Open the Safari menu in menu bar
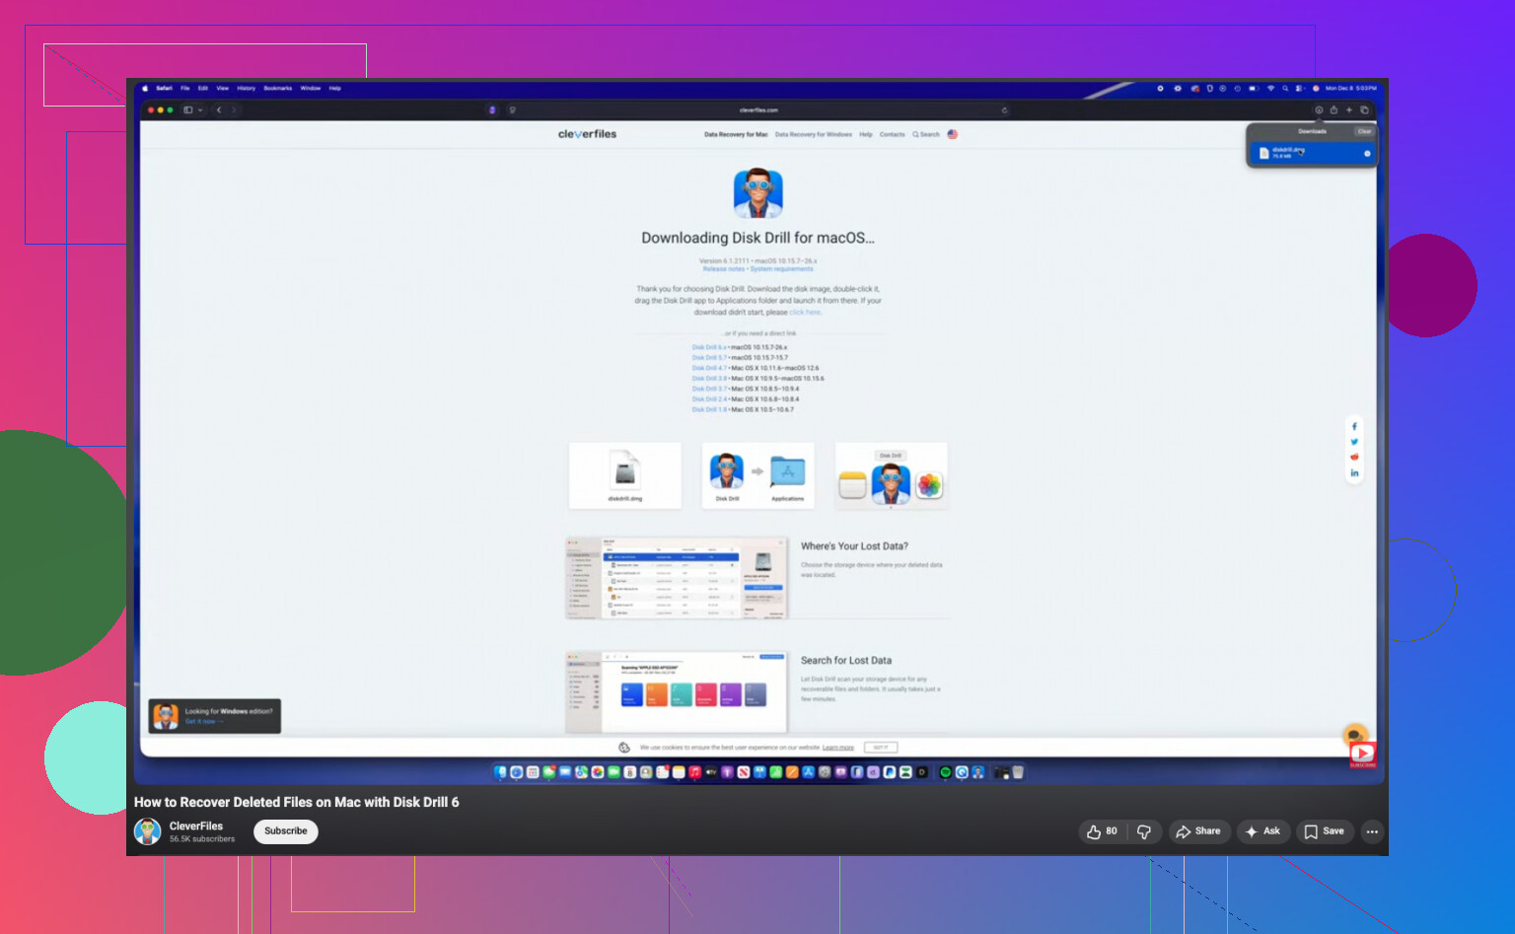 [x=164, y=88]
